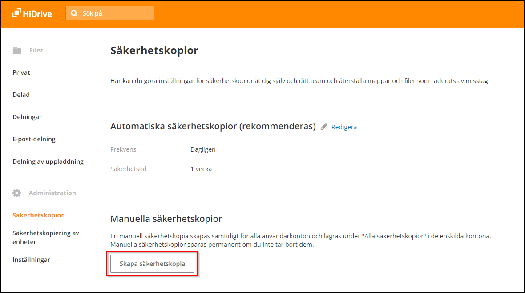
Task: Open Delning av uppladdning
Action: pyautogui.click(x=48, y=161)
